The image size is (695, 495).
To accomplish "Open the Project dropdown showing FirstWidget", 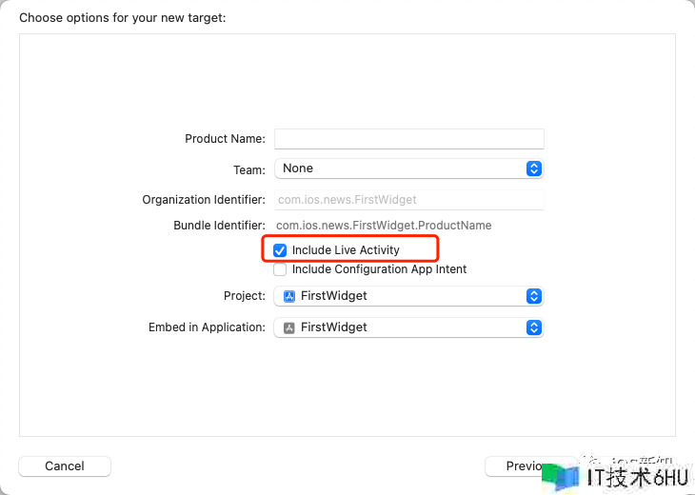I will 407,296.
